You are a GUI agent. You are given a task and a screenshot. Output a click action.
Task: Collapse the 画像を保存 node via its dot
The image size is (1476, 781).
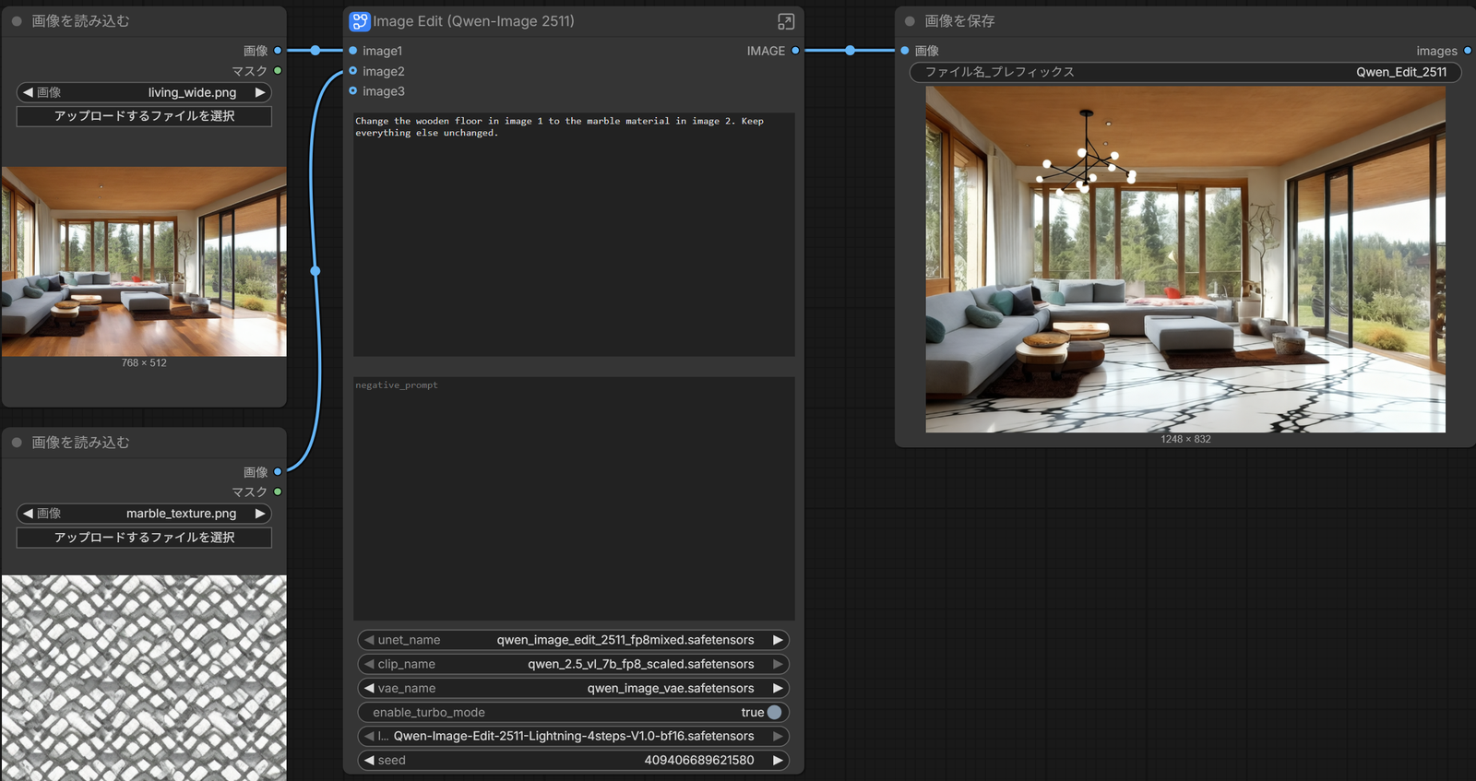910,21
